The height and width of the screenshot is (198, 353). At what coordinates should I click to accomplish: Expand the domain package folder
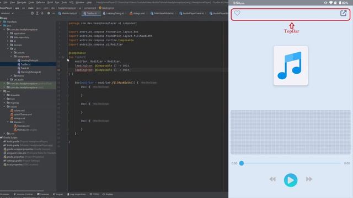tap(8, 45)
